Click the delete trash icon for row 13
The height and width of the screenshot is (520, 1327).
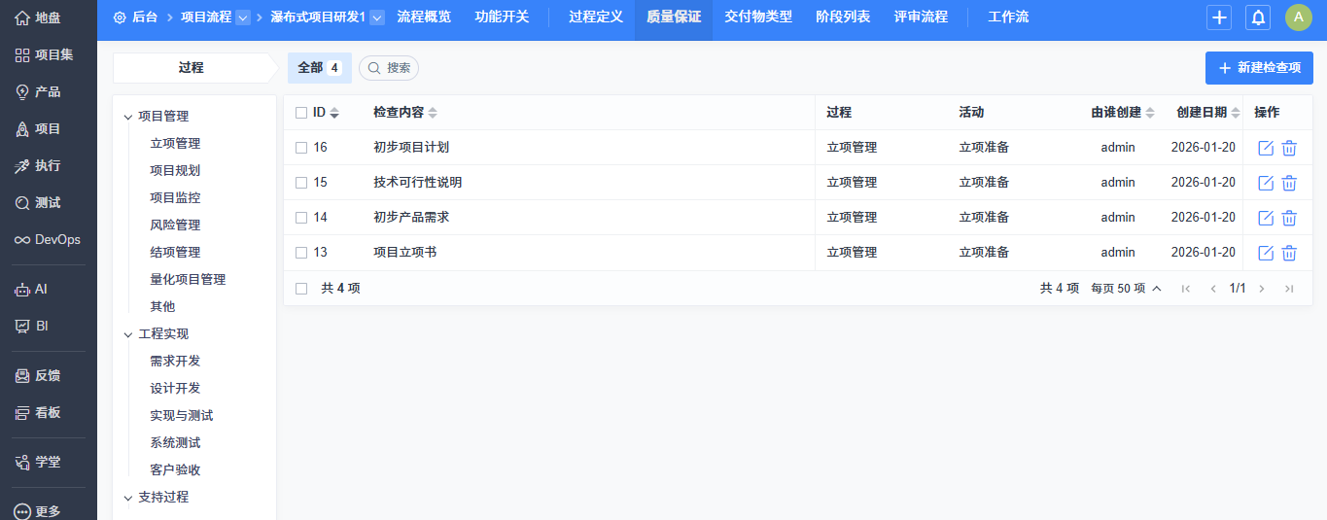(1289, 253)
